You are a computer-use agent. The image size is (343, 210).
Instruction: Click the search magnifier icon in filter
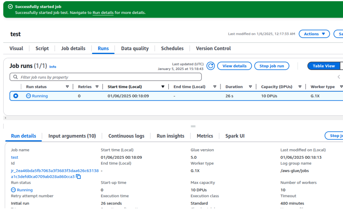[15, 77]
